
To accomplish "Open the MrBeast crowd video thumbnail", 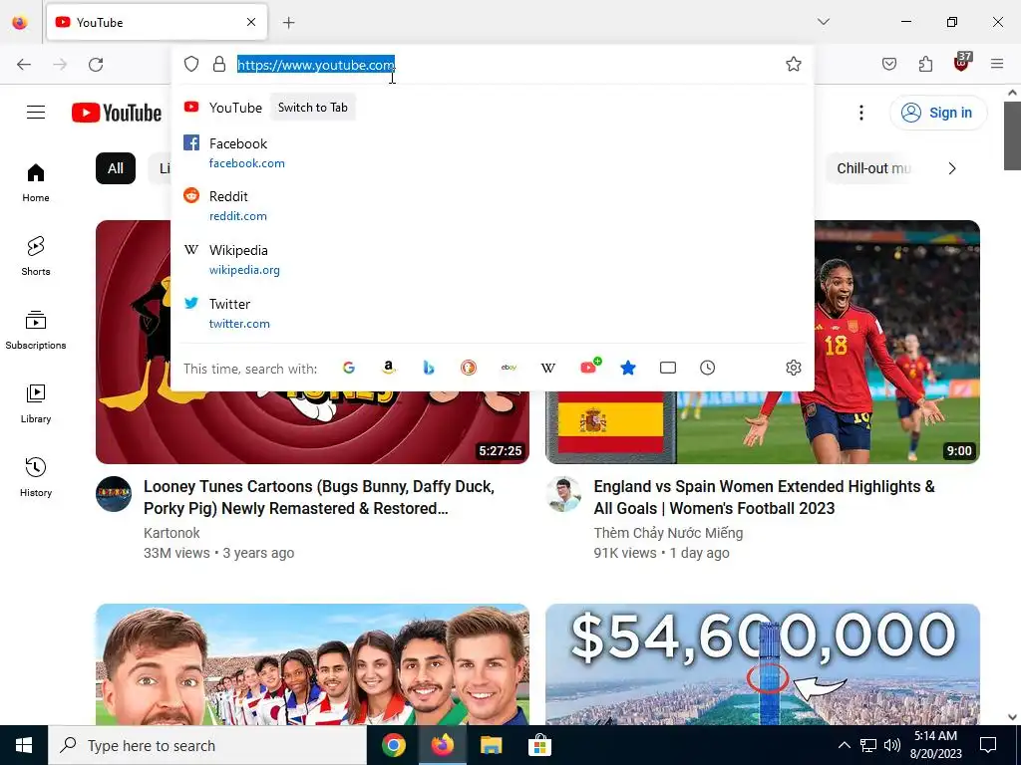I will (x=312, y=664).
